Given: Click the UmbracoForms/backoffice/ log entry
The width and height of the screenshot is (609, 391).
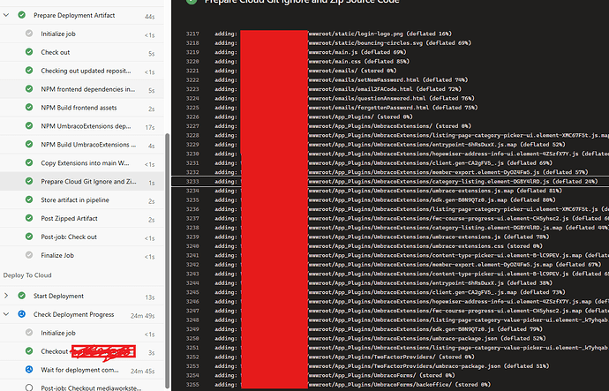Looking at the screenshot, I should pyautogui.click(x=399, y=385).
